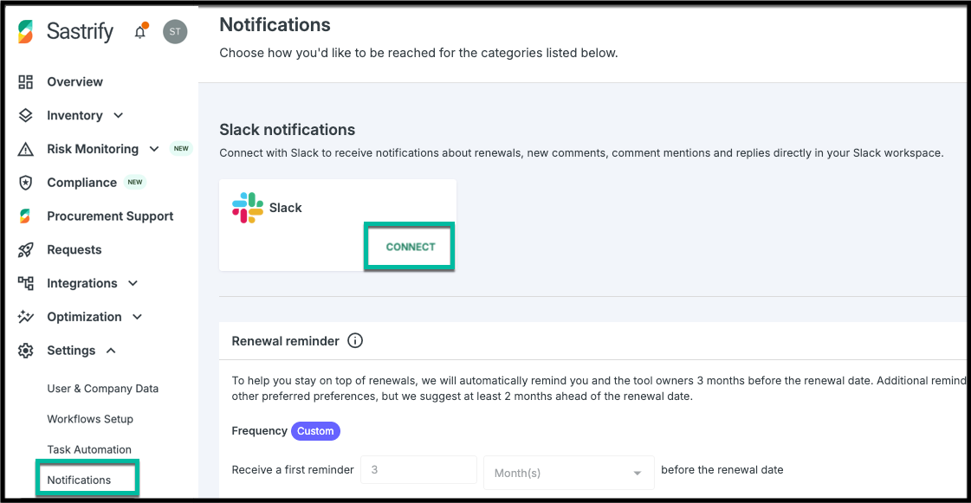Show the Renewal reminder info tooltip

coord(355,341)
